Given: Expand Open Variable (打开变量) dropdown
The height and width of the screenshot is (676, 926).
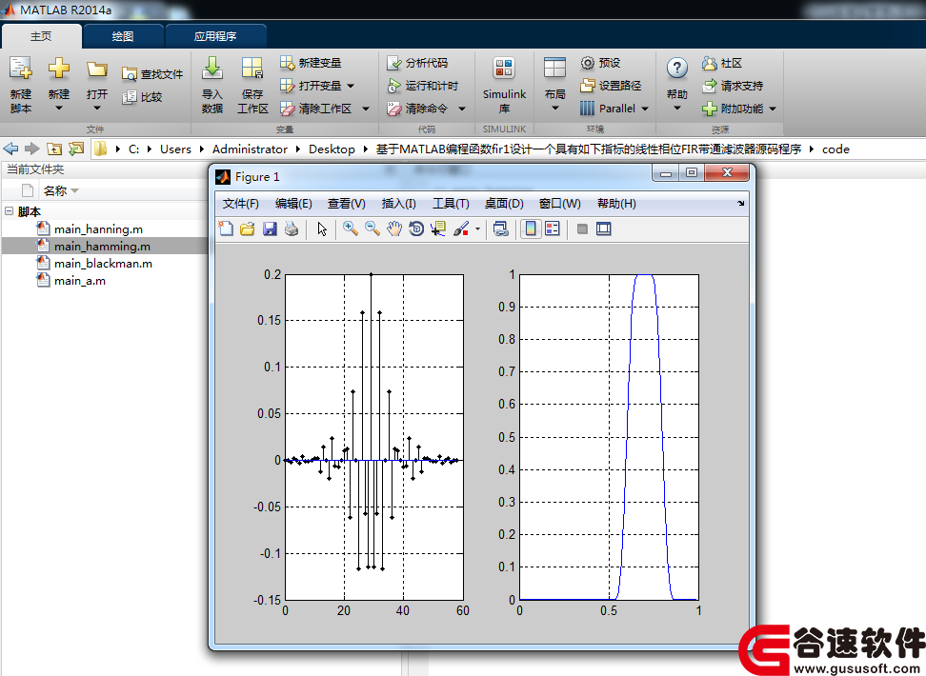Looking at the screenshot, I should pos(351,87).
